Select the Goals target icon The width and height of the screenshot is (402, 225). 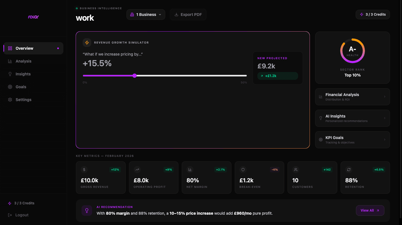point(10,87)
